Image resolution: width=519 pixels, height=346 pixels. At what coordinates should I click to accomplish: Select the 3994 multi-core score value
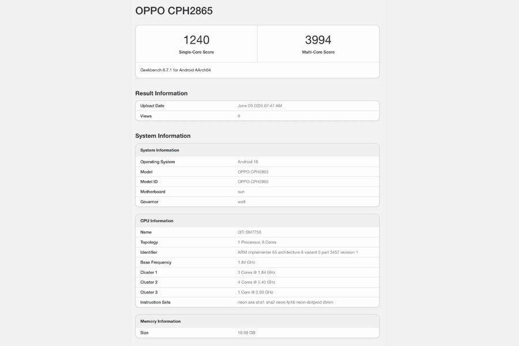318,40
